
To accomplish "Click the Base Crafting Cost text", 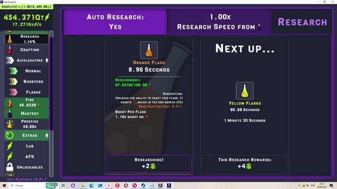I will [x=160, y=107].
